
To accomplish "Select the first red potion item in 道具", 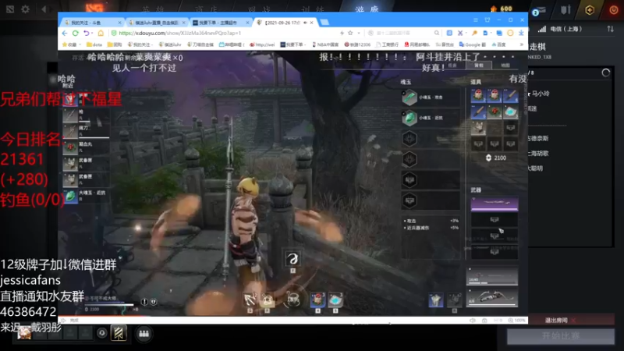I will pos(478,95).
